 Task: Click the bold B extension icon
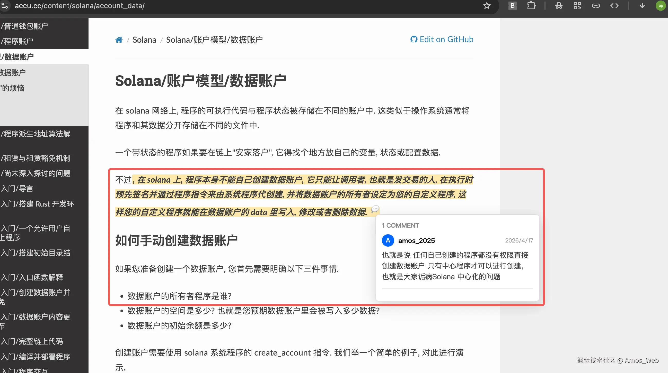click(x=512, y=6)
